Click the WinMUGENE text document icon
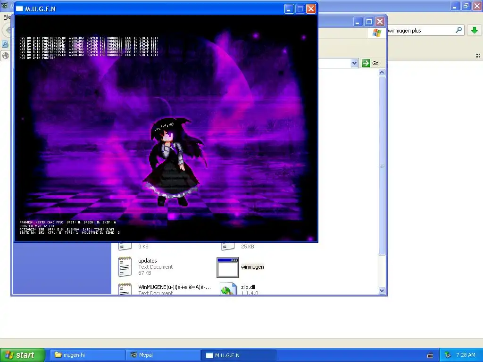The height and width of the screenshot is (362, 483). point(125,289)
